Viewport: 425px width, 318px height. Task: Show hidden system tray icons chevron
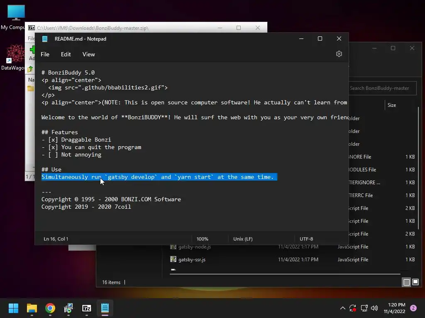(x=342, y=308)
